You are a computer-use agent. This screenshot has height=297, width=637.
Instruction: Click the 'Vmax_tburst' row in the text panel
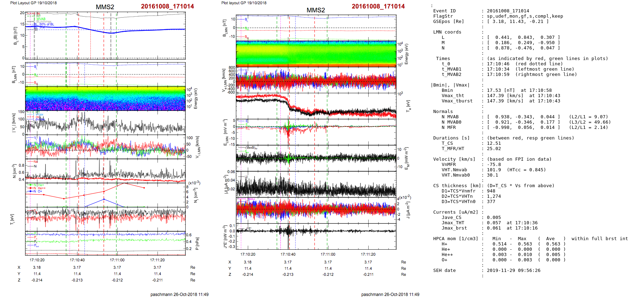tap(457, 101)
